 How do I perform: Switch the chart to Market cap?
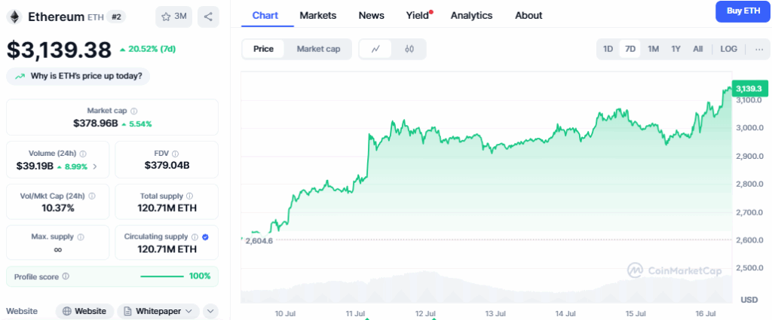[318, 49]
